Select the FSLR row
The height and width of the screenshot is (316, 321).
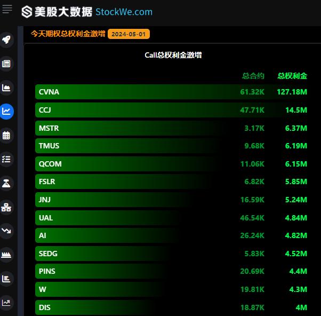coord(171,181)
